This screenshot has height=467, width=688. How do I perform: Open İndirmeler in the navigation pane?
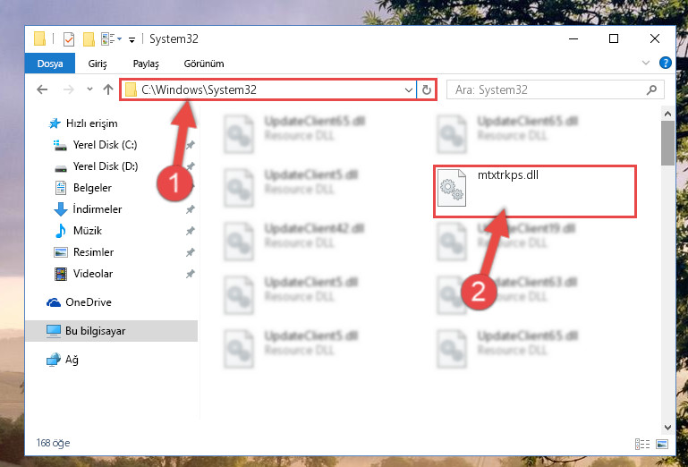[98, 209]
